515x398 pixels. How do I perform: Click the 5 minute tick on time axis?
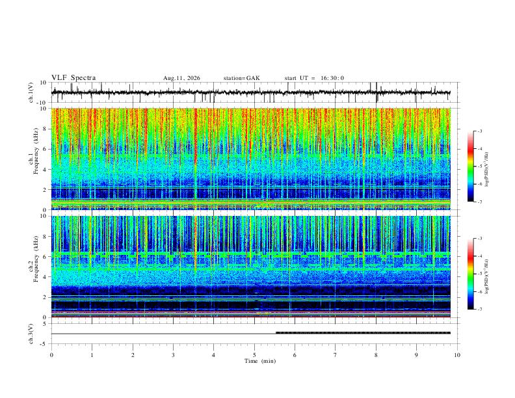(x=254, y=355)
